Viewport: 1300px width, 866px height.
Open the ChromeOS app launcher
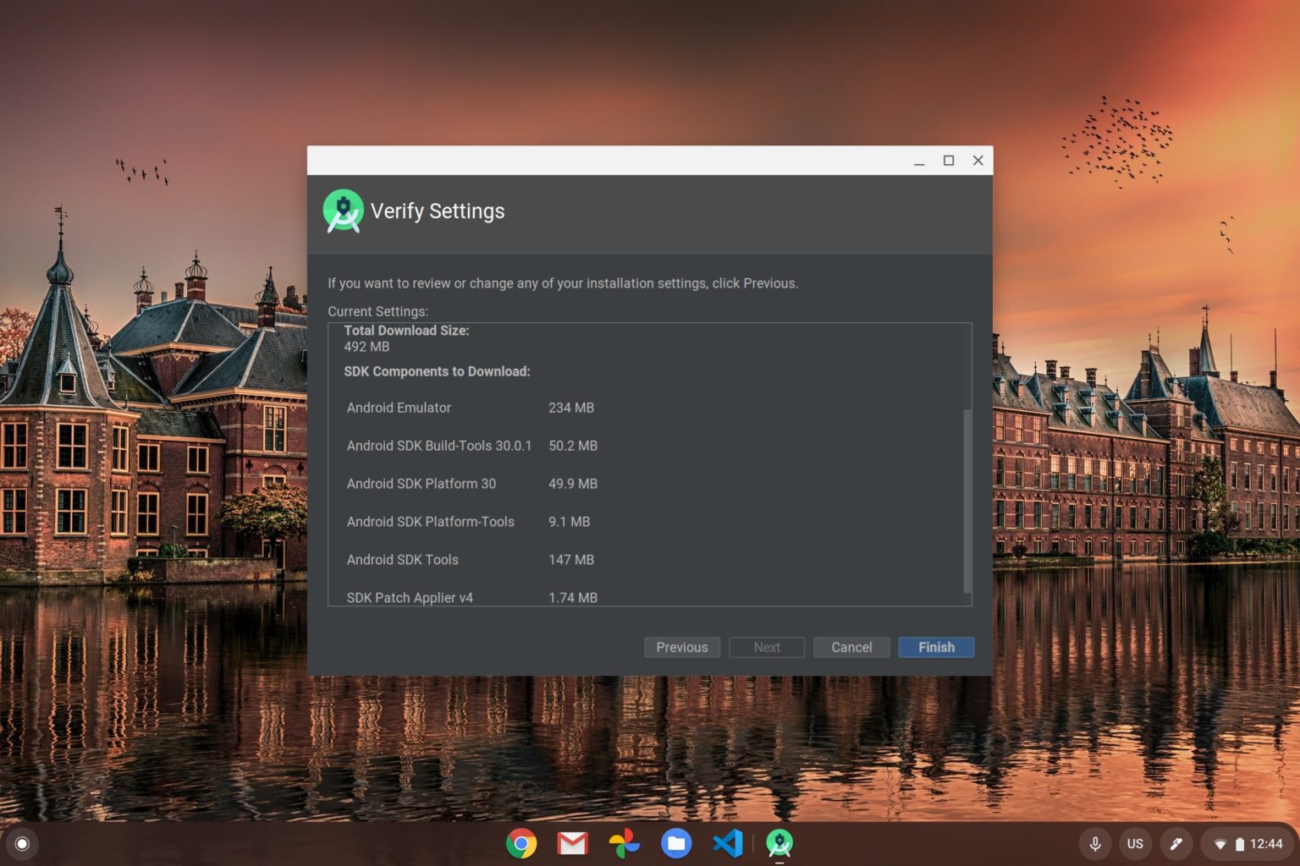pos(23,843)
